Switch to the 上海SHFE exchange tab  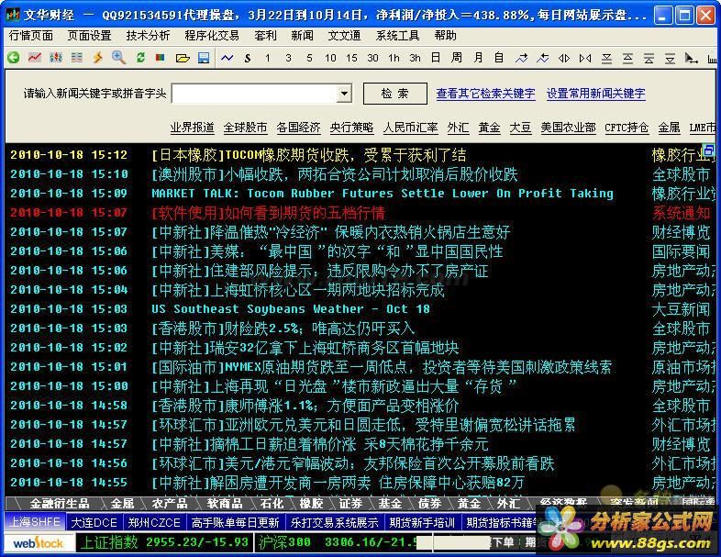35,522
